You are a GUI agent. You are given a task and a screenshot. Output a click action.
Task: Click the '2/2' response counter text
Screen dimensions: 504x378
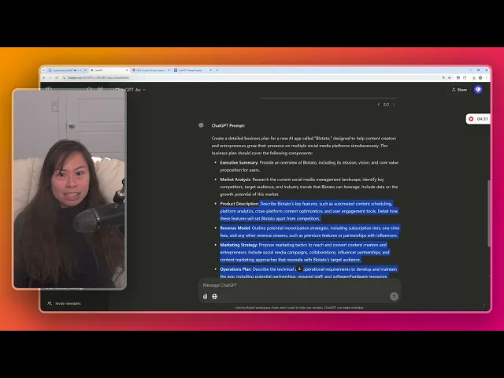pyautogui.click(x=386, y=105)
